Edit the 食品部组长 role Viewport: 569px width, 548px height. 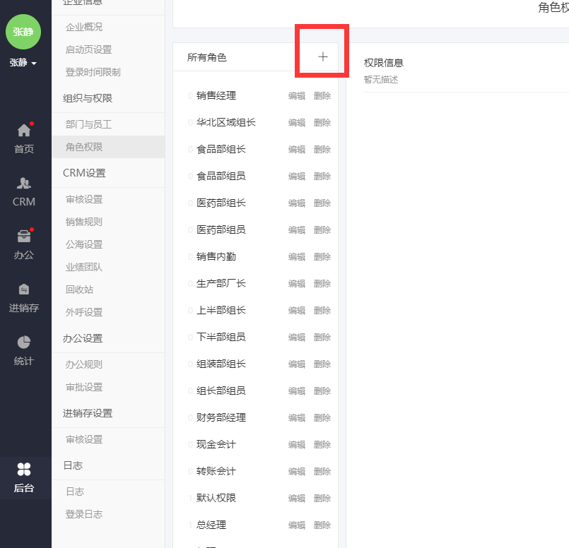[297, 149]
